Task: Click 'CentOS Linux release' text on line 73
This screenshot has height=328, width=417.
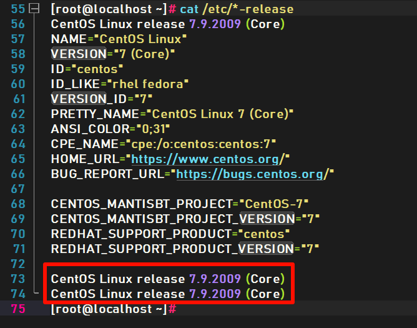Action: coord(118,279)
